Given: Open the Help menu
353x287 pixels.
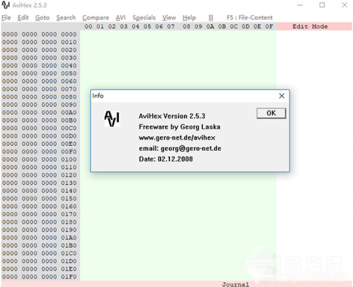Looking at the screenshot, I should point(189,18).
